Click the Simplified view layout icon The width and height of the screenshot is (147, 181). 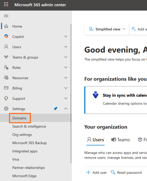pos(91,29)
